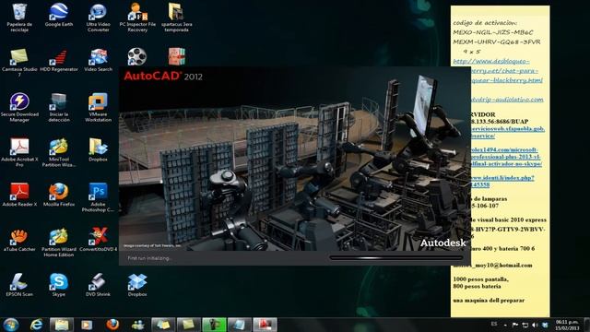Click the '1000 pesos pantalla' note line
The height and width of the screenshot is (332, 590).
pos(480,279)
